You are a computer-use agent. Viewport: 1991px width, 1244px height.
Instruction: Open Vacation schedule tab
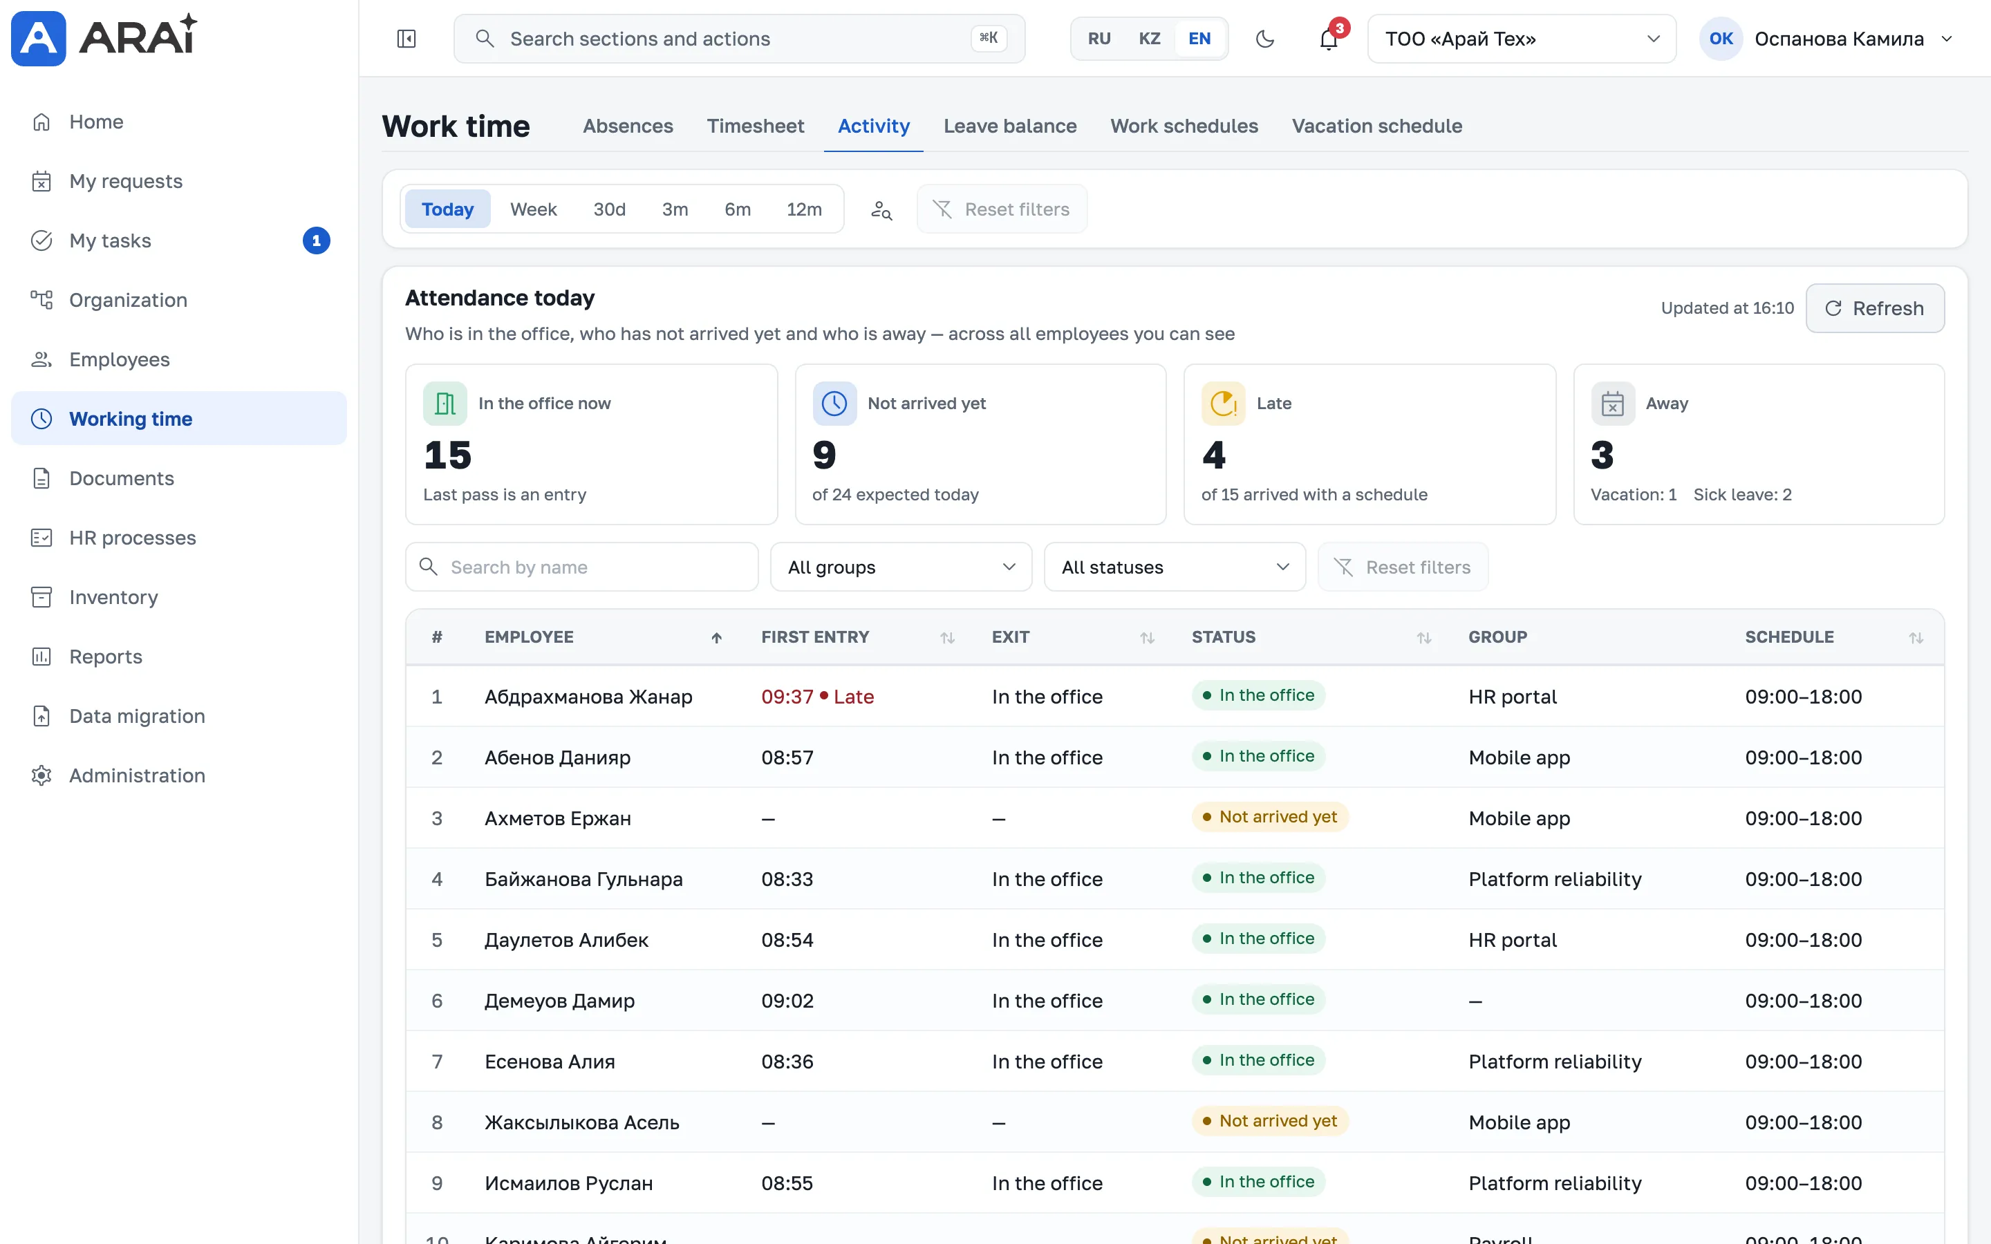(x=1376, y=126)
